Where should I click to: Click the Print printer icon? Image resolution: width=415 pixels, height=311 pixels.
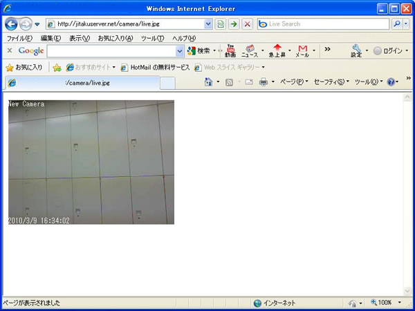[264, 82]
